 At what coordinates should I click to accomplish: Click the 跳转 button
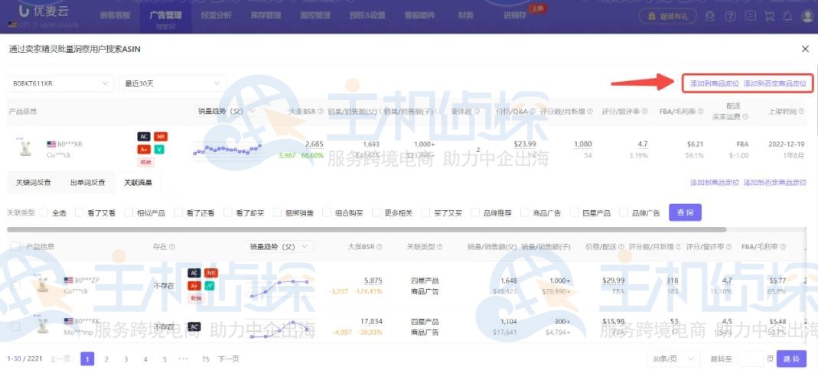[791, 359]
